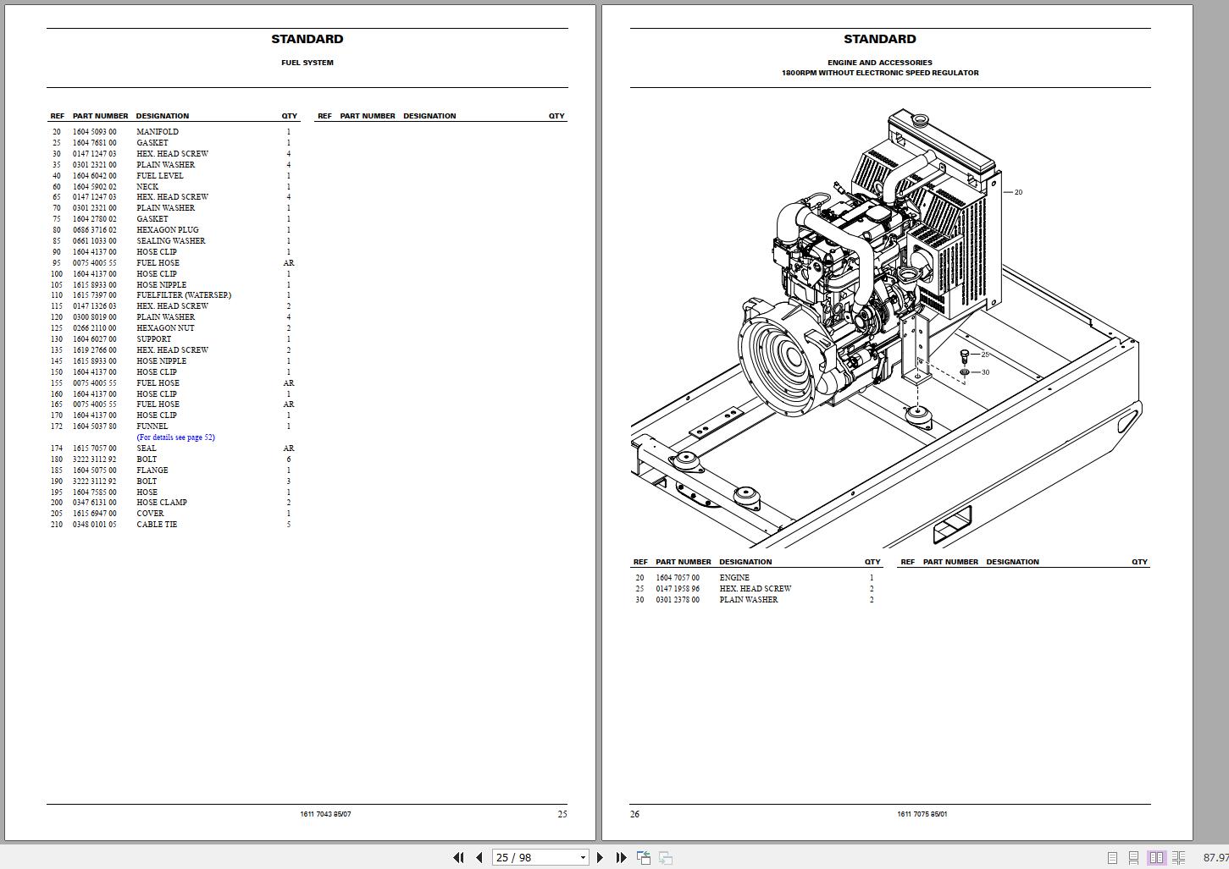Image resolution: width=1229 pixels, height=869 pixels.
Task: Jump to the last page
Action: (621, 857)
